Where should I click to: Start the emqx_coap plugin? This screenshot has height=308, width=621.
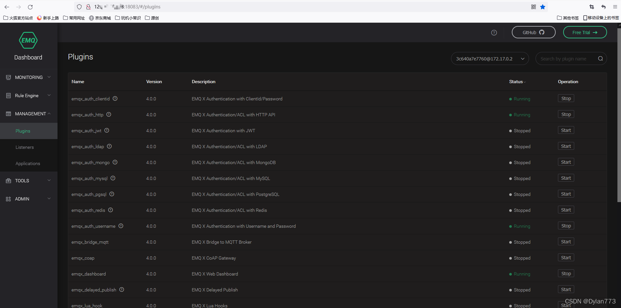pos(566,258)
